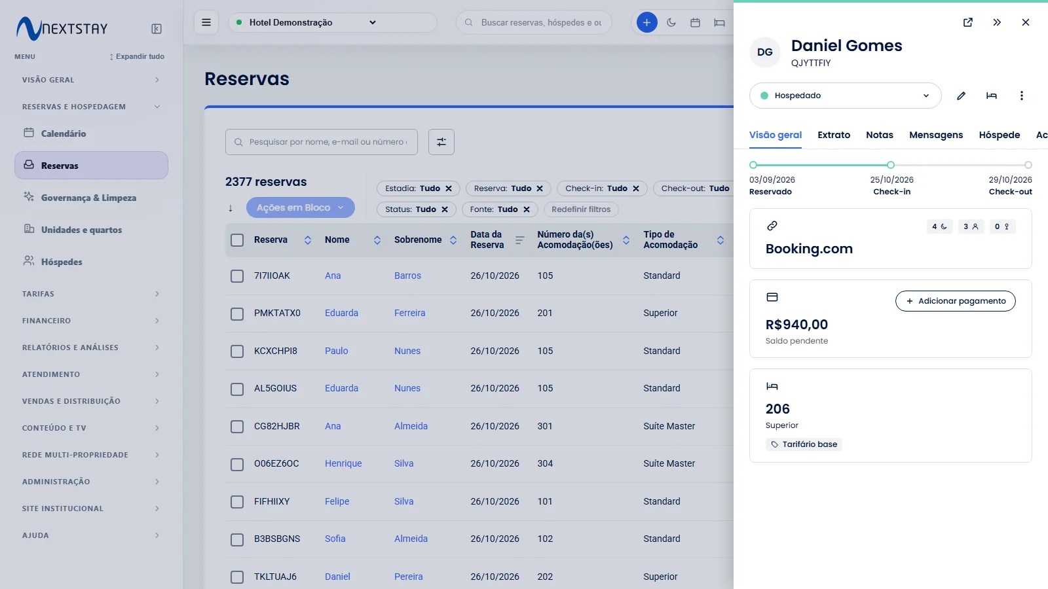Image resolution: width=1048 pixels, height=589 pixels.
Task: Open the Hóspede tab
Action: [x=1000, y=135]
